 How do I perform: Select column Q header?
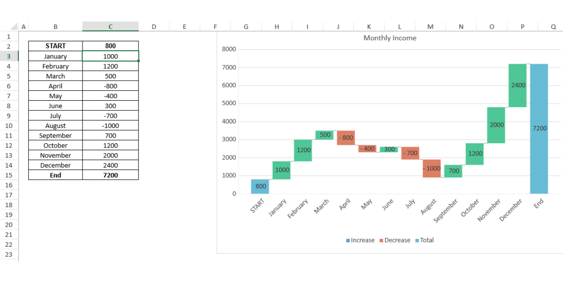554,27
